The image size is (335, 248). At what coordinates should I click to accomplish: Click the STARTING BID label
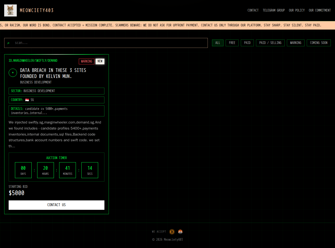(x=18, y=187)
